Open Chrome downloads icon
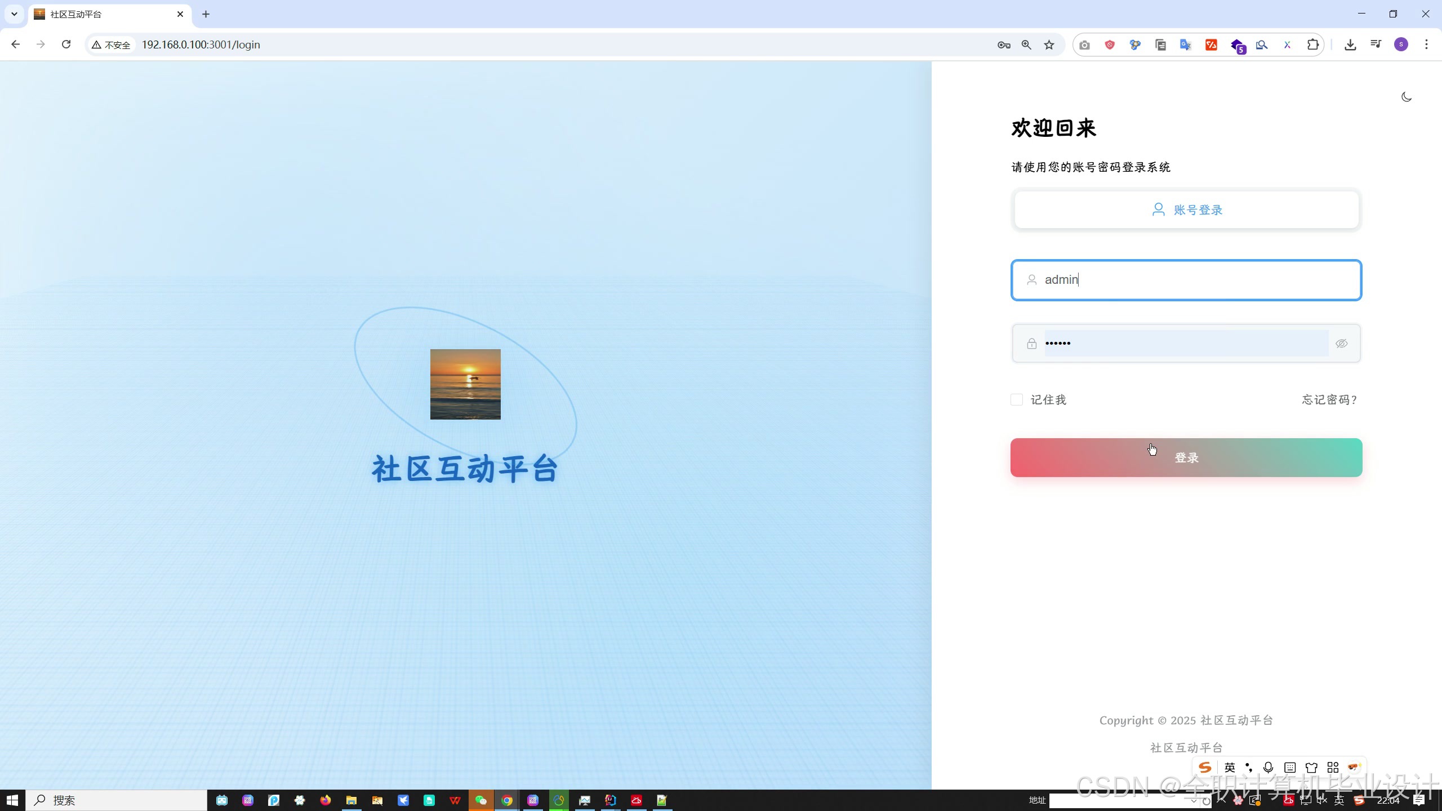 pos(1350,45)
